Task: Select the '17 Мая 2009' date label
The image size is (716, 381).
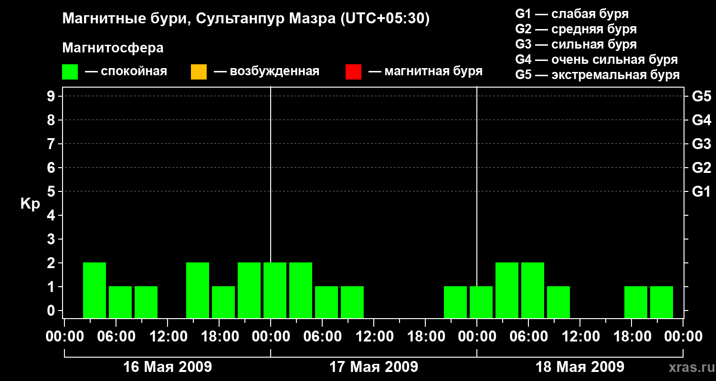Action: point(374,367)
